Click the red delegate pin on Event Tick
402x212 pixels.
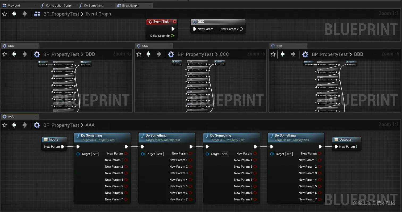[175, 22]
